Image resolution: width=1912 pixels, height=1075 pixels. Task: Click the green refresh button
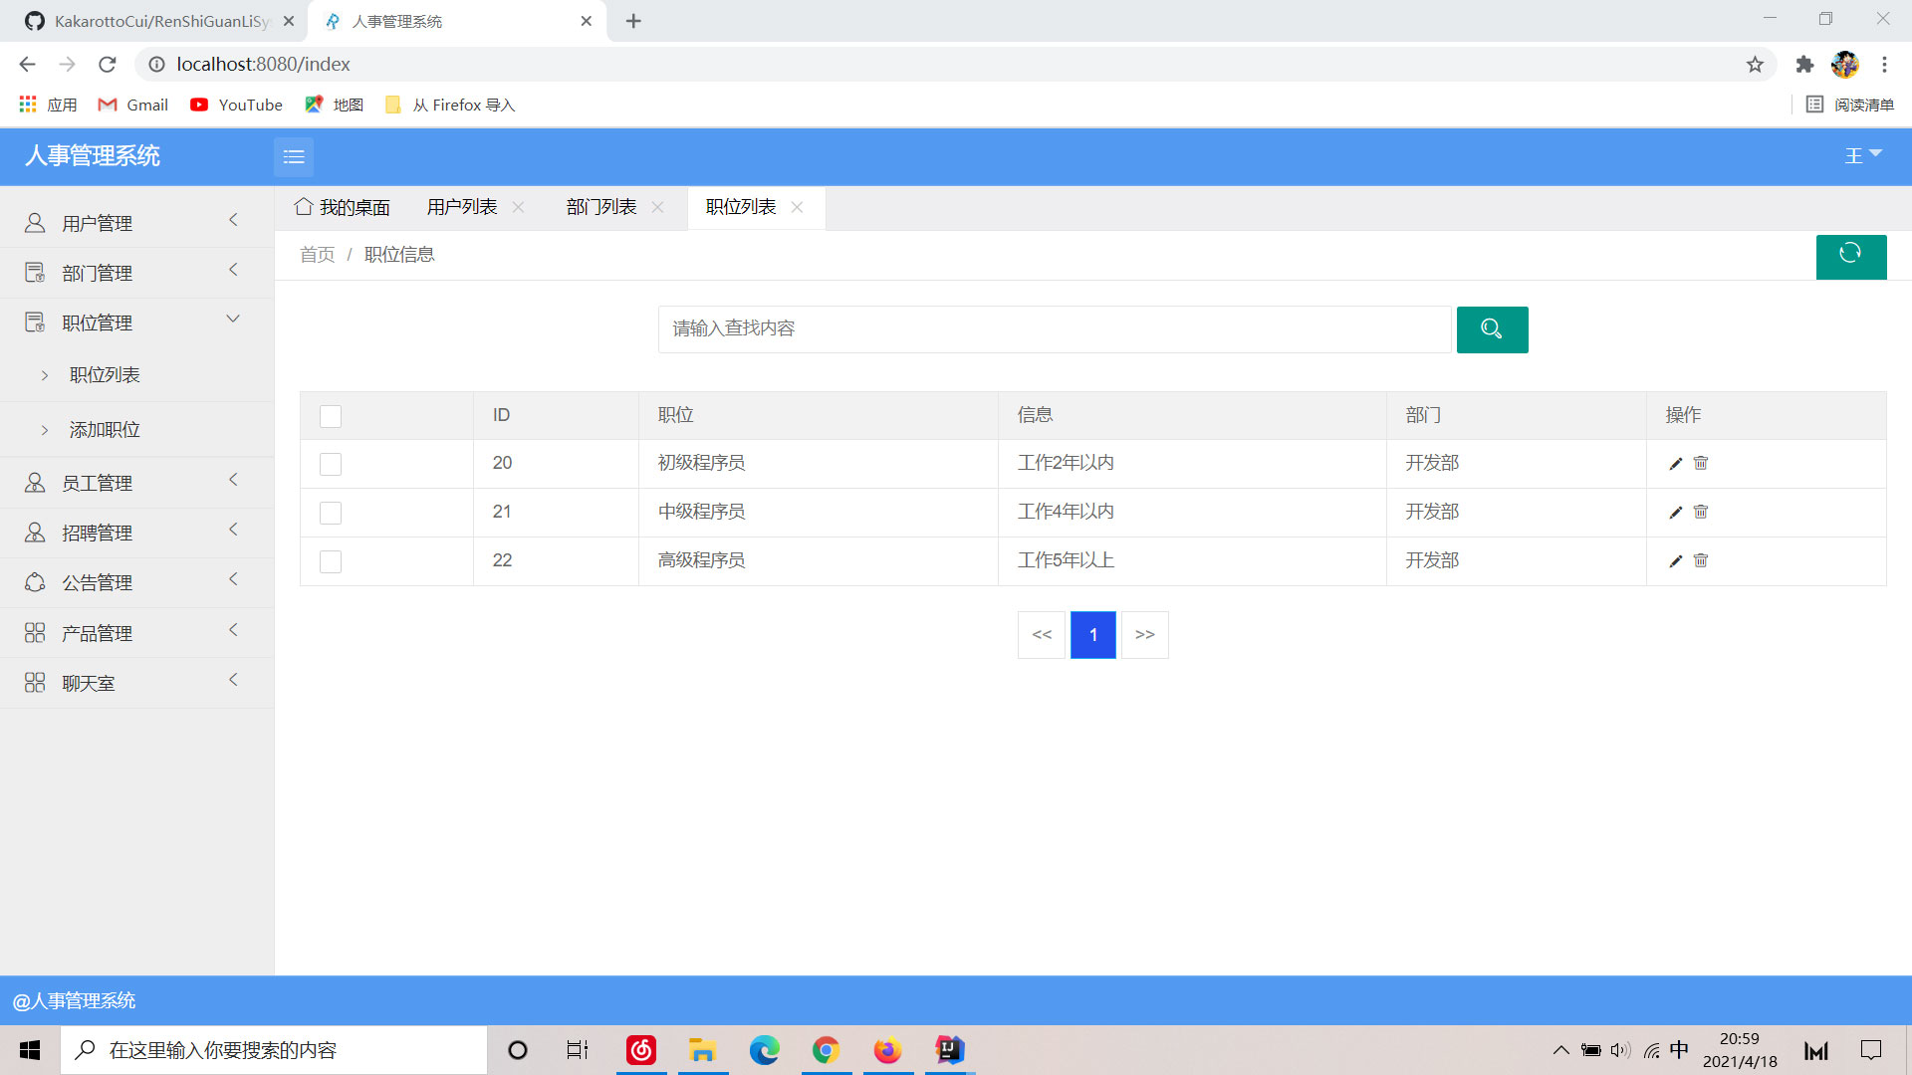(x=1850, y=256)
